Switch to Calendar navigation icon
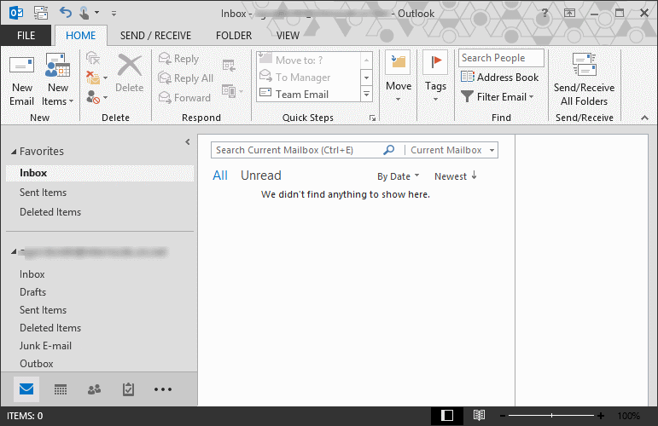 pyautogui.click(x=61, y=389)
